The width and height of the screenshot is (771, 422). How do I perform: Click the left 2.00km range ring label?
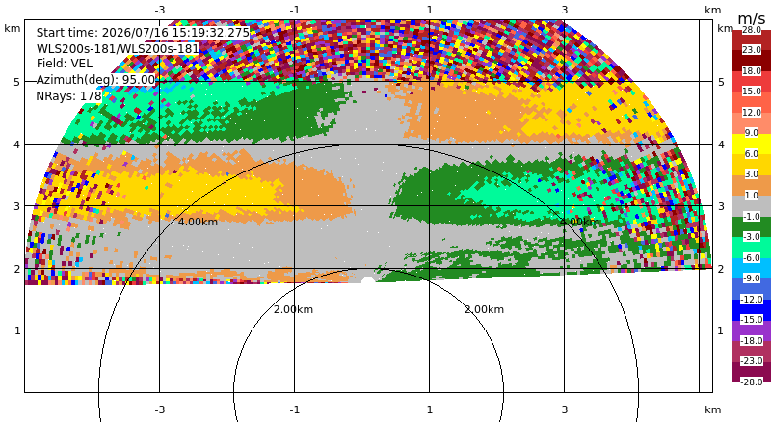(x=294, y=309)
